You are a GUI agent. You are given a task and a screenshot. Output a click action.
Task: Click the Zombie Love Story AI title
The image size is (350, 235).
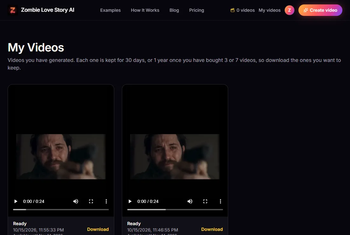click(x=47, y=10)
